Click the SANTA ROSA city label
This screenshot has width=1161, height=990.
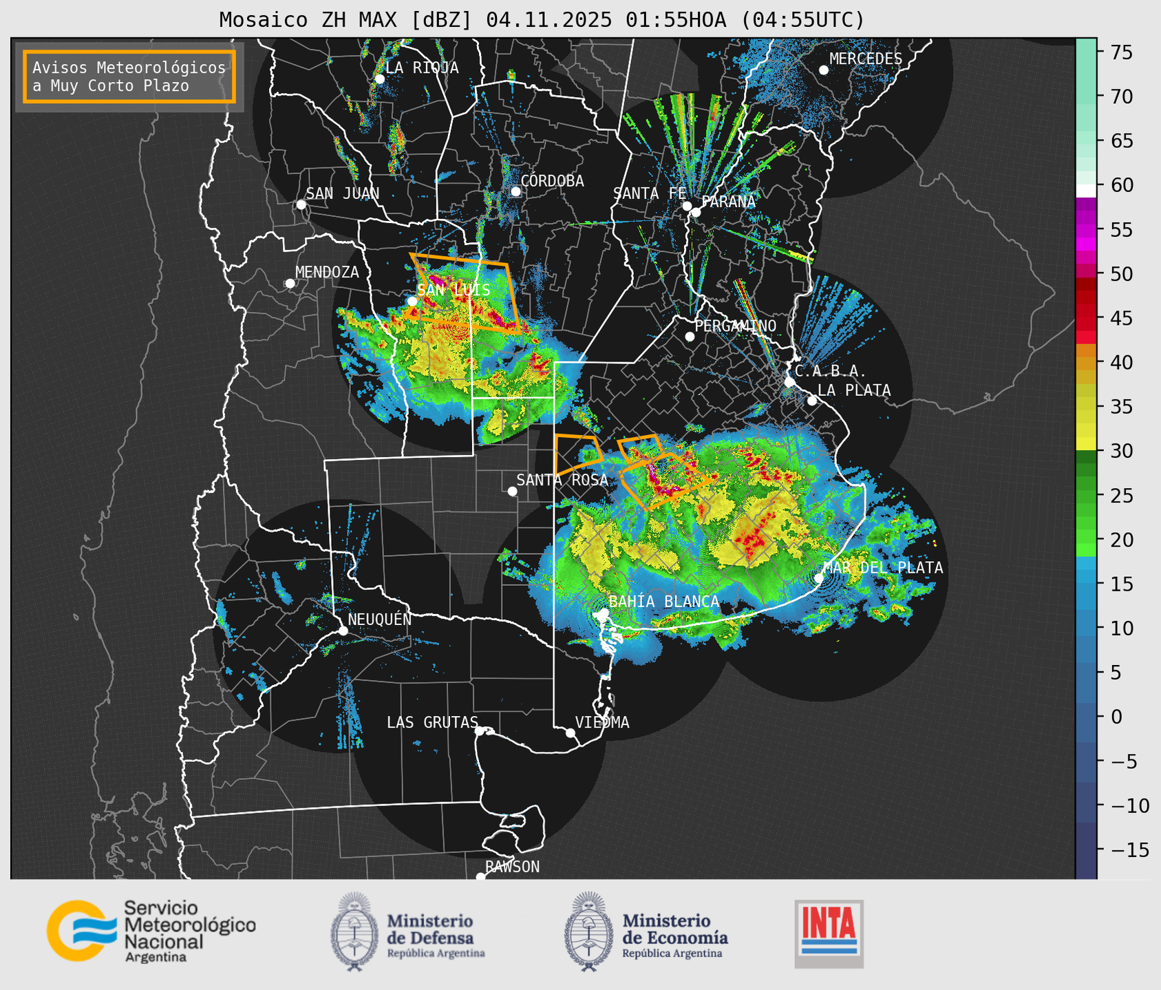pyautogui.click(x=562, y=480)
